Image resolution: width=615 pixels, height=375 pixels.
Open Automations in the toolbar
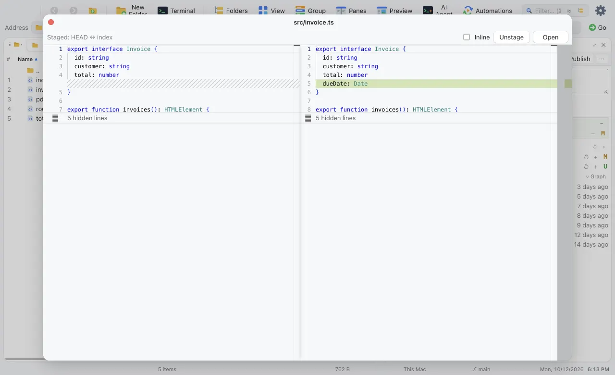(487, 11)
